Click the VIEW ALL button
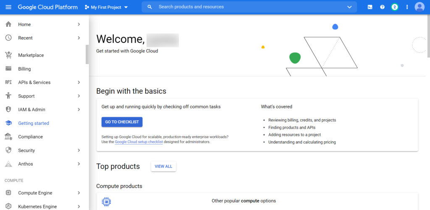Screen dimensions: 430x210 163,166
